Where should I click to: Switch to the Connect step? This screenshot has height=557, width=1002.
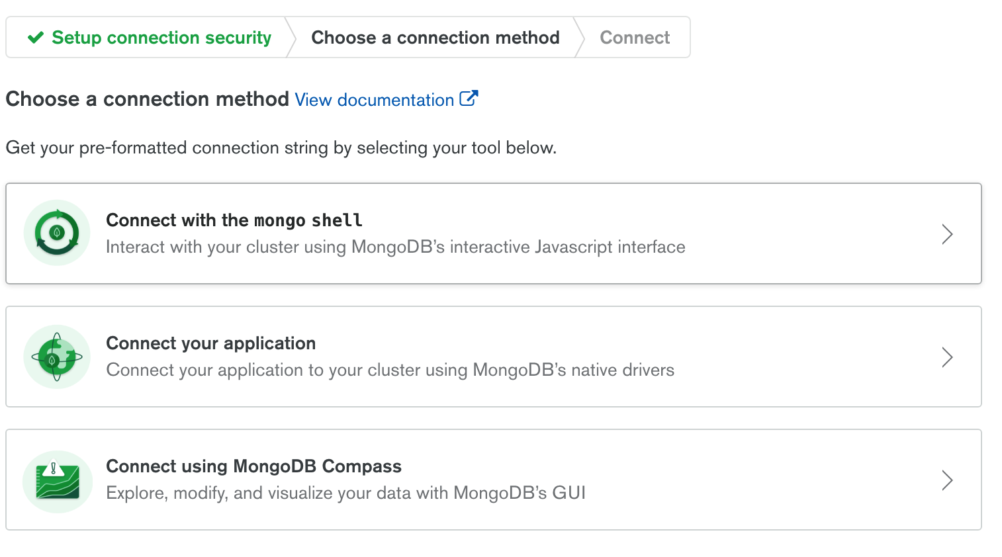coord(635,38)
